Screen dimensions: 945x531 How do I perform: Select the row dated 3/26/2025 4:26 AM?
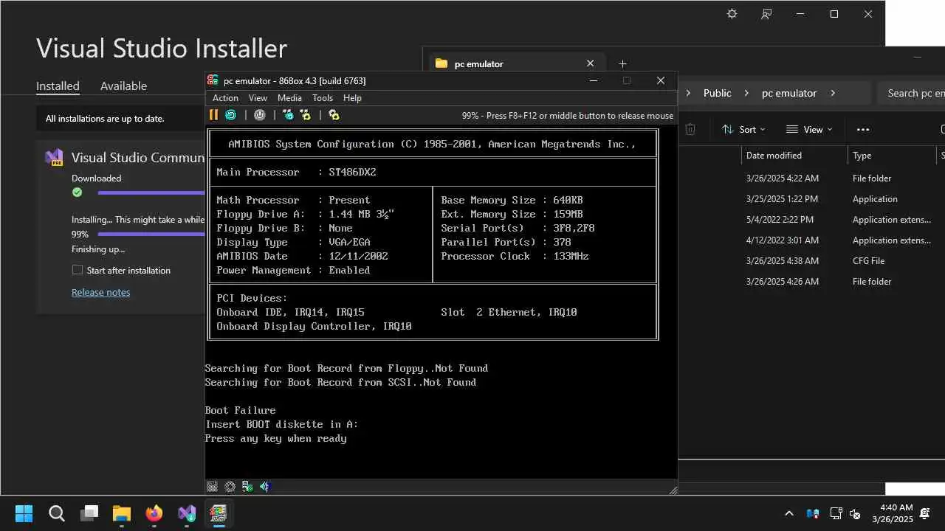pos(811,282)
